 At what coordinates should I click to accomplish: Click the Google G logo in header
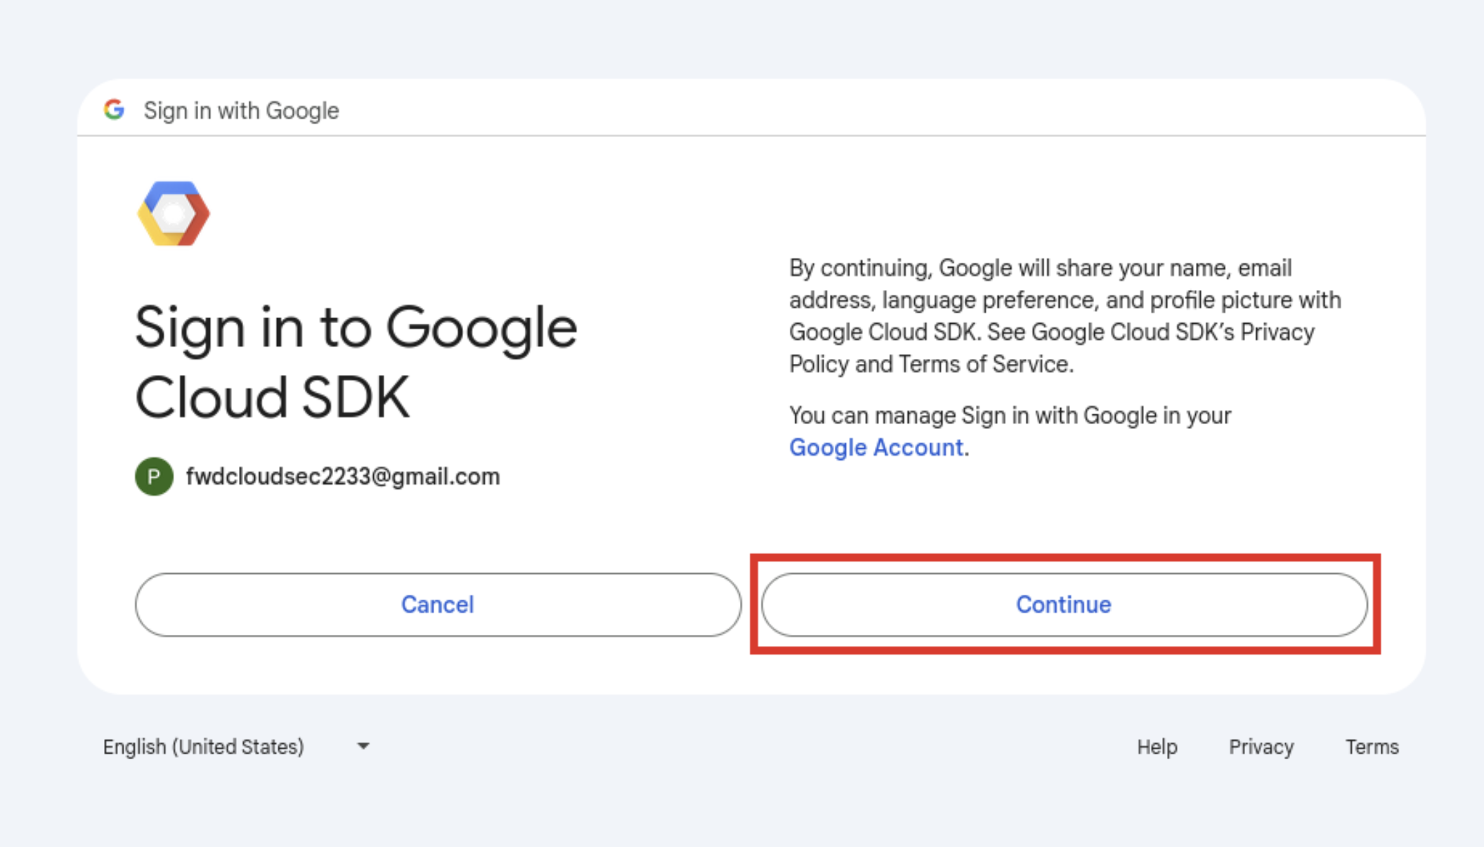[x=114, y=110]
